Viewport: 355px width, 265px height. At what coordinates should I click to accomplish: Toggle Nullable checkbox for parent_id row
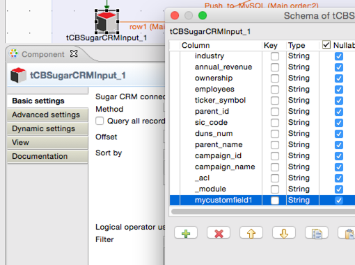[339, 112]
